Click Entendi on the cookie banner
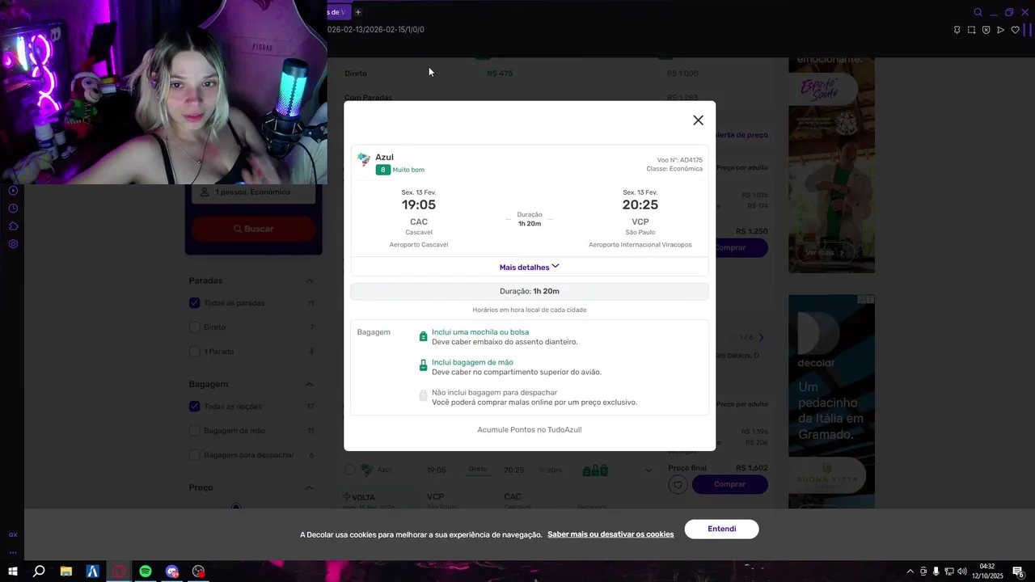This screenshot has height=582, width=1035. tap(721, 529)
